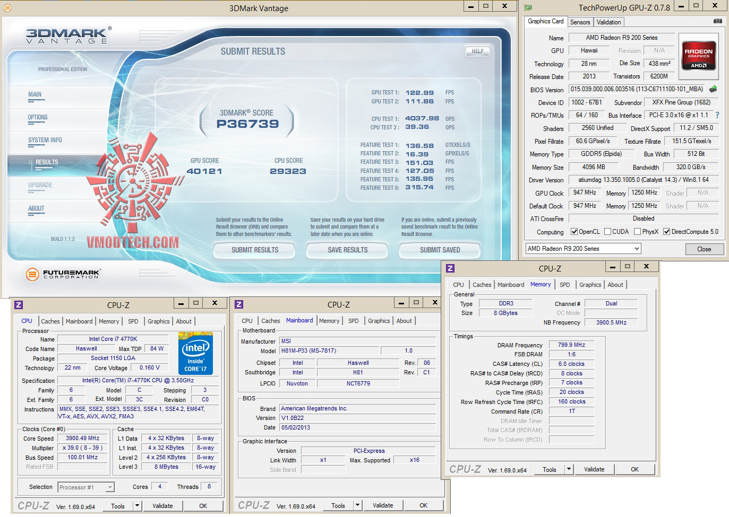Toggle the DirectCompute 5.0 checkbox

point(666,232)
